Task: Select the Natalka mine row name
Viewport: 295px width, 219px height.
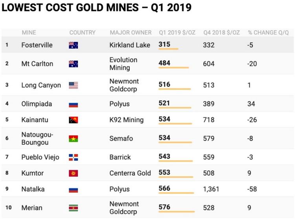Action: 33,189
